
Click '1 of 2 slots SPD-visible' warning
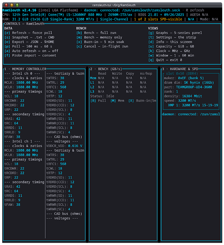click(158, 19)
